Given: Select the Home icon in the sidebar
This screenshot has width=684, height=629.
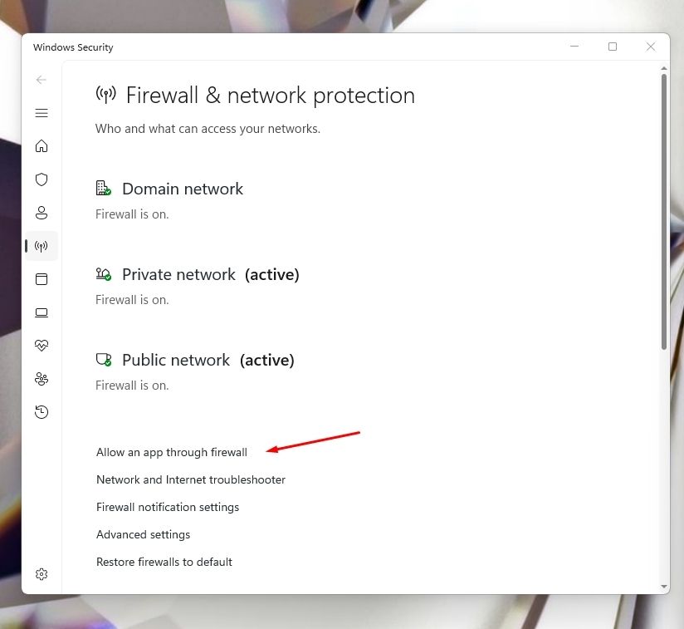Looking at the screenshot, I should point(42,145).
